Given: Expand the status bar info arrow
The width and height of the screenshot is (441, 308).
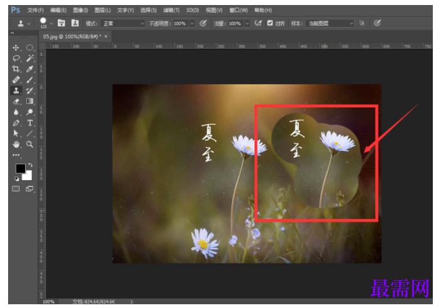Looking at the screenshot, I should tap(131, 302).
